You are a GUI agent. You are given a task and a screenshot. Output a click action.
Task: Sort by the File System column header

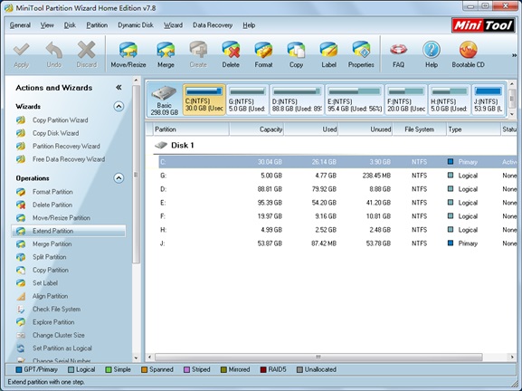tap(420, 129)
